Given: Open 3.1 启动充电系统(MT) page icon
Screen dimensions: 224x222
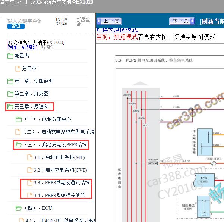Looking at the screenshot, I should (x=30, y=157).
